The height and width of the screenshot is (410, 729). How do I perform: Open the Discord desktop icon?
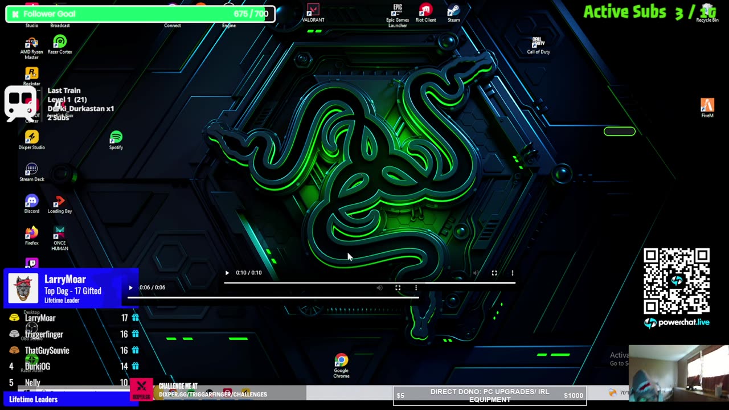32,204
